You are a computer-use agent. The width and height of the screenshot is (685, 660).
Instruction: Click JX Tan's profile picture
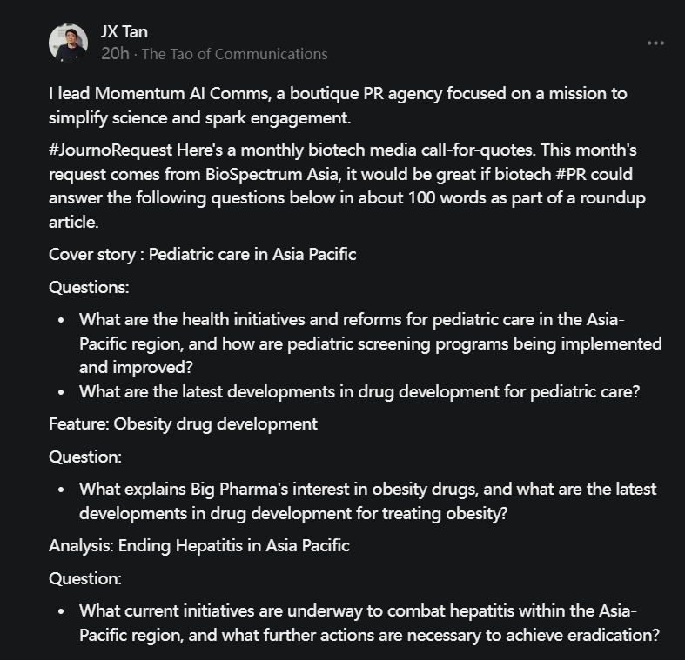(x=68, y=43)
